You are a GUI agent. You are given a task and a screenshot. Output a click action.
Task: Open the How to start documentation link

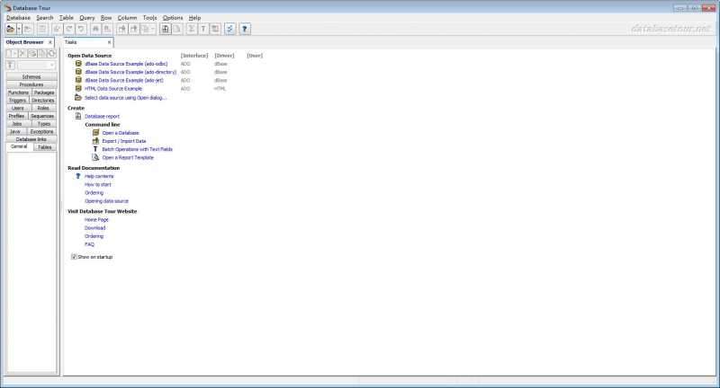(x=98, y=185)
